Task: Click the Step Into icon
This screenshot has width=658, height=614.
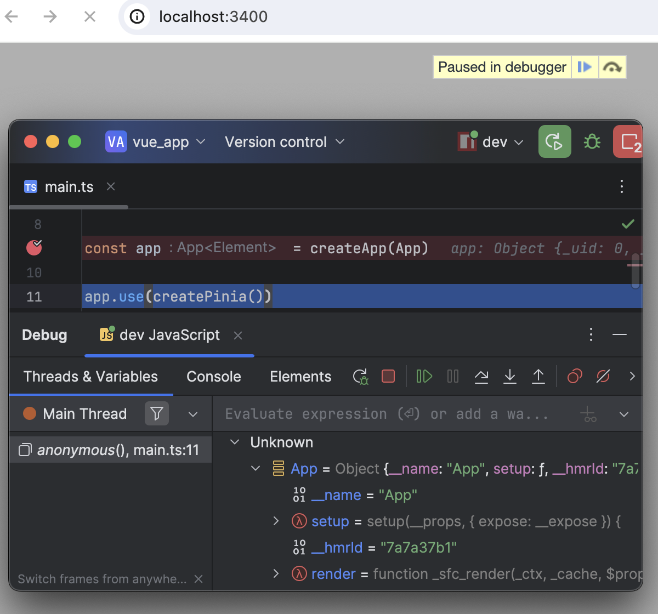Action: (x=510, y=377)
